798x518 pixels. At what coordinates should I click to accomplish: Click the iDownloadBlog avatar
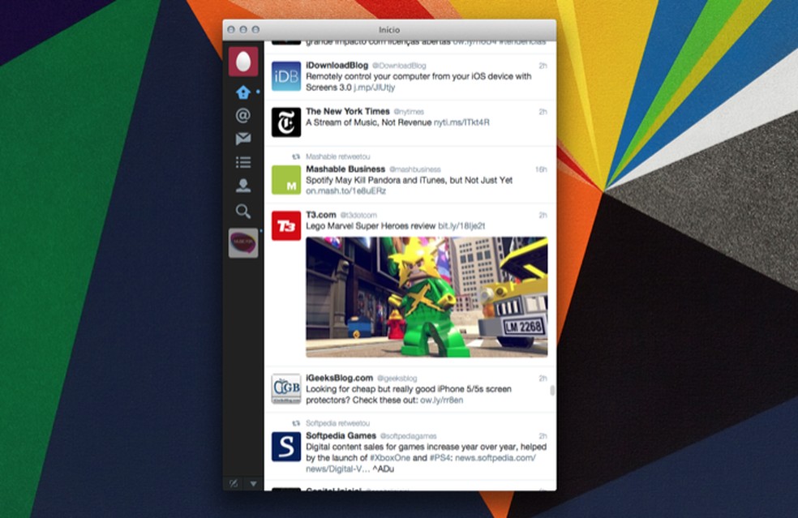click(285, 75)
